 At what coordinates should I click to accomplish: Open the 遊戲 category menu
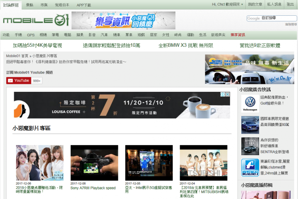click(141, 35)
